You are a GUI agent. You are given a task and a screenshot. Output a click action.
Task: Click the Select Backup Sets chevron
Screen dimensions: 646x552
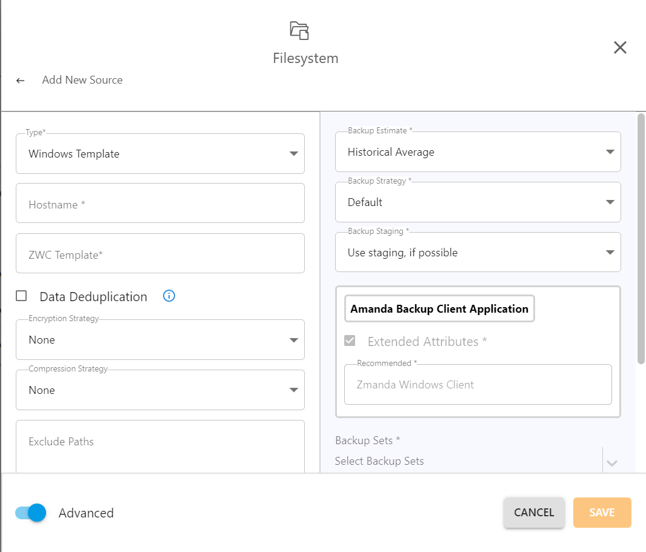[611, 463]
